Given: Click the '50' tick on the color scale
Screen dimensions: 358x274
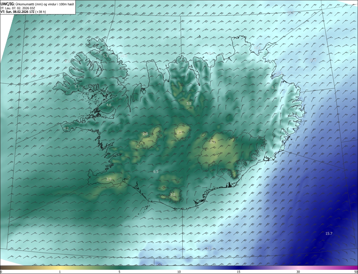Looking at the screenshot, I should point(356,272).
